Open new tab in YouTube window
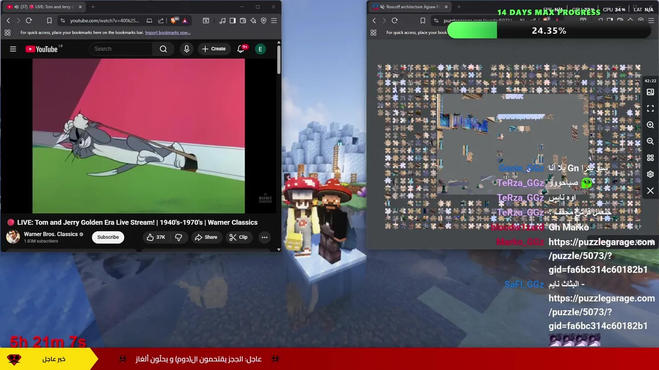 click(x=93, y=7)
